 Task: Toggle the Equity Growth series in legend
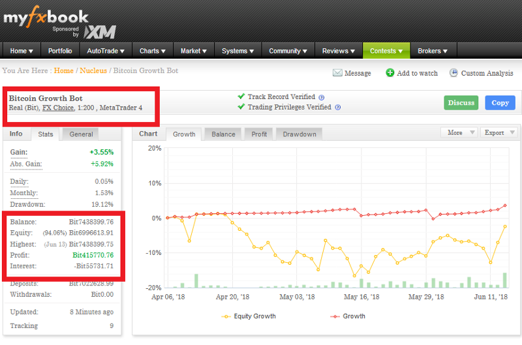click(x=249, y=316)
